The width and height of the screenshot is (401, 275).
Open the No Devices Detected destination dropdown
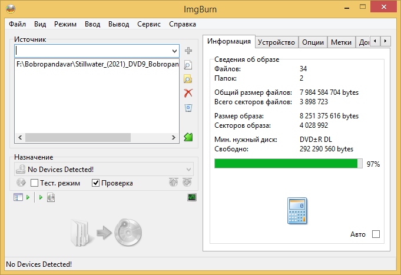(x=188, y=170)
